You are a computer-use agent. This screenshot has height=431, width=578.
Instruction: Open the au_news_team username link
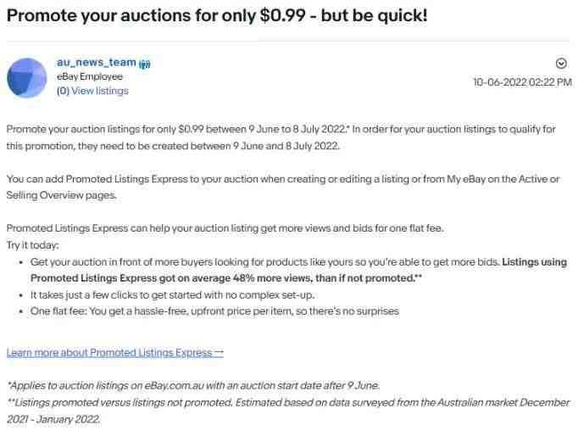(97, 63)
